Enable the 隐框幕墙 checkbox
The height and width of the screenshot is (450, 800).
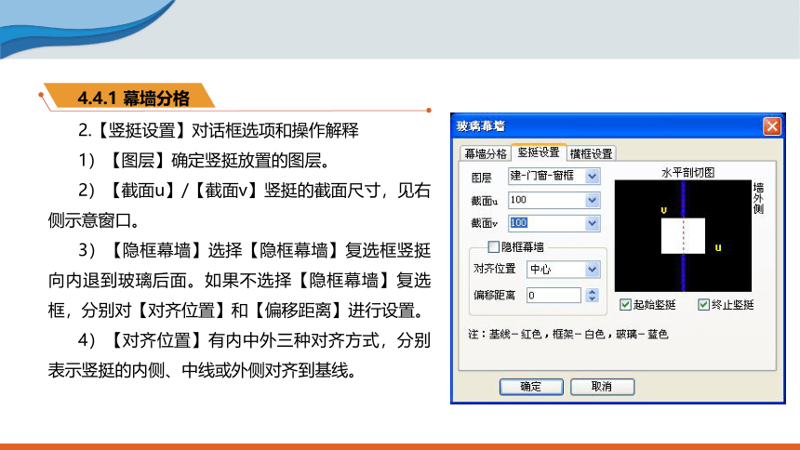(x=493, y=247)
